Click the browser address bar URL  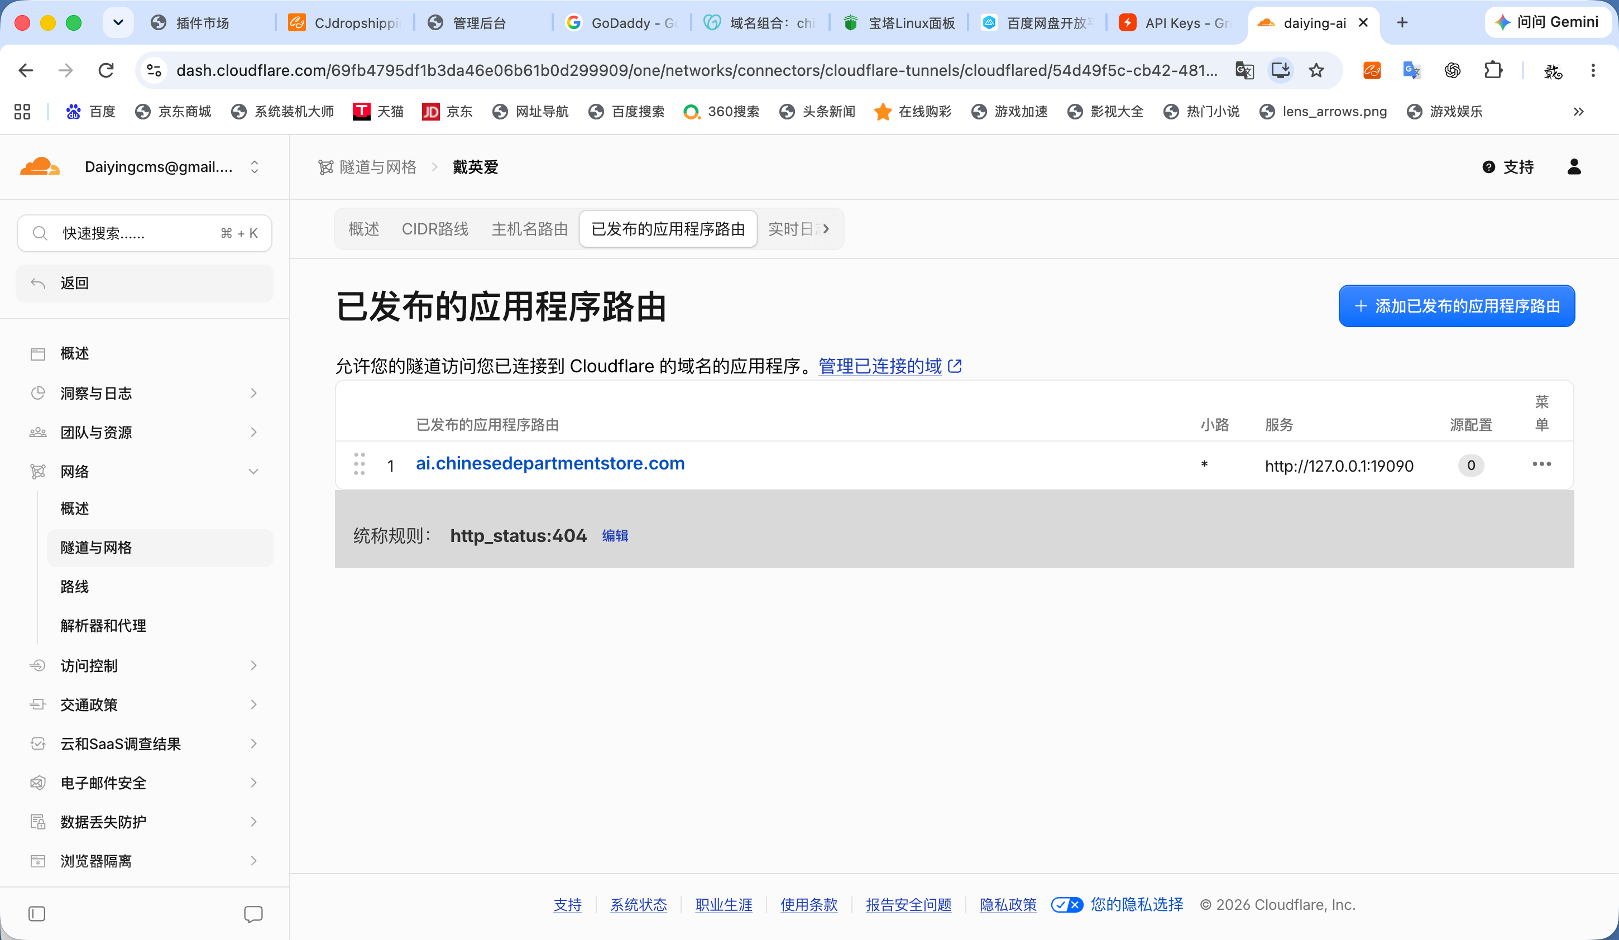click(x=697, y=70)
